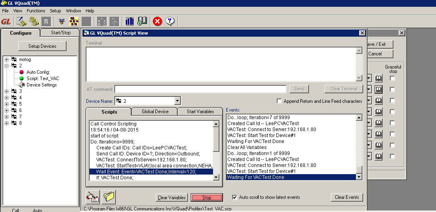Click Terminal scrollbar down arrow

[x=359, y=78]
